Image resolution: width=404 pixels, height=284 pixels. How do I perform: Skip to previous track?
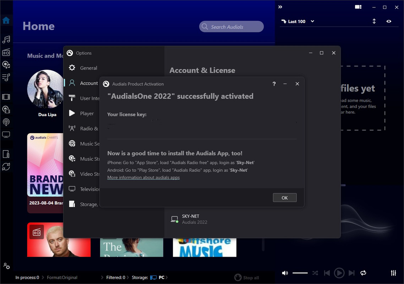pos(327,273)
